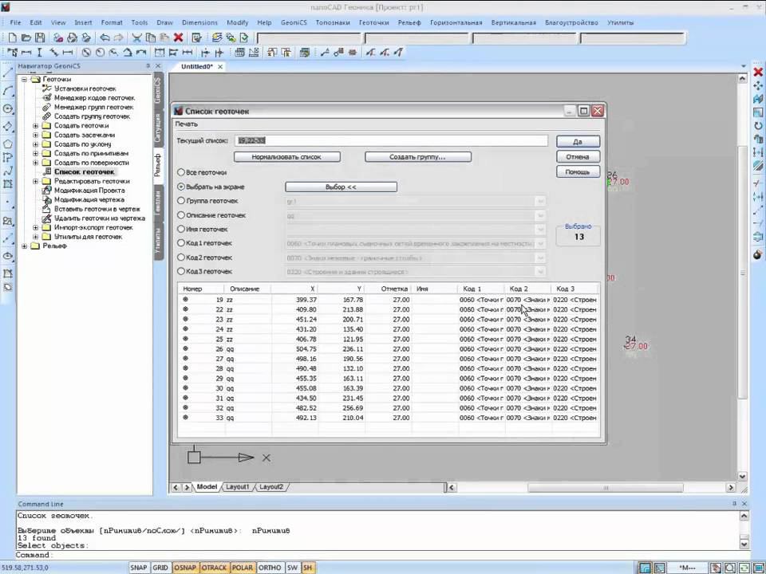Click the New document toolbar icon
The image size is (766, 574).
click(x=13, y=37)
